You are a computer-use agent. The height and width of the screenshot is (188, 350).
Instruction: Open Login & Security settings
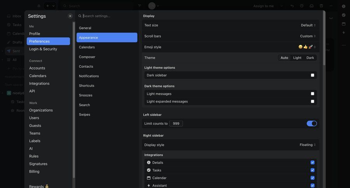[48, 49]
